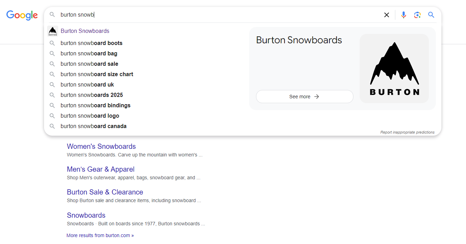Screen dimensions: 466x244
Task: Click the Google logo
Action: (x=22, y=15)
